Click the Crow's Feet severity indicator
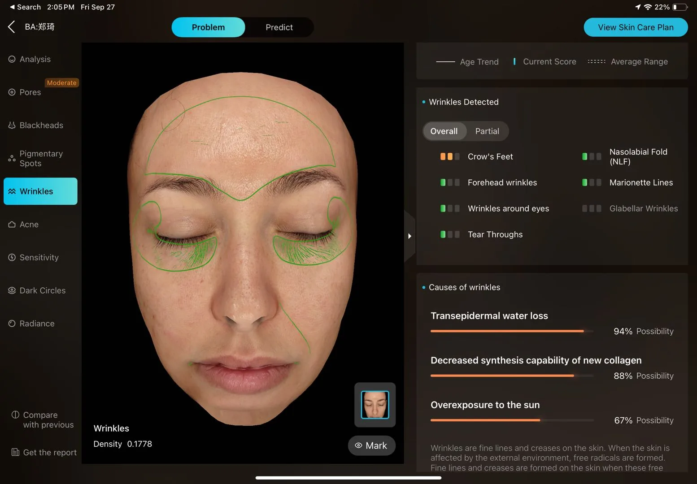Image resolution: width=697 pixels, height=484 pixels. 450,156
